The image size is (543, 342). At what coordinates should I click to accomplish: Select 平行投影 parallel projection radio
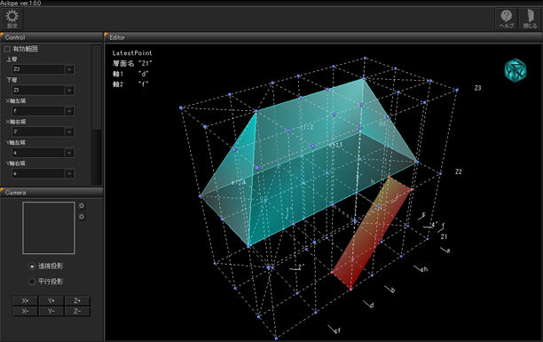point(32,282)
